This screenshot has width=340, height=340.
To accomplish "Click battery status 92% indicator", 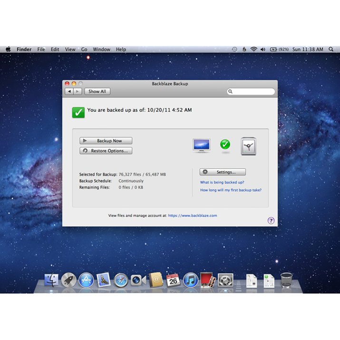I will pyautogui.click(x=279, y=49).
